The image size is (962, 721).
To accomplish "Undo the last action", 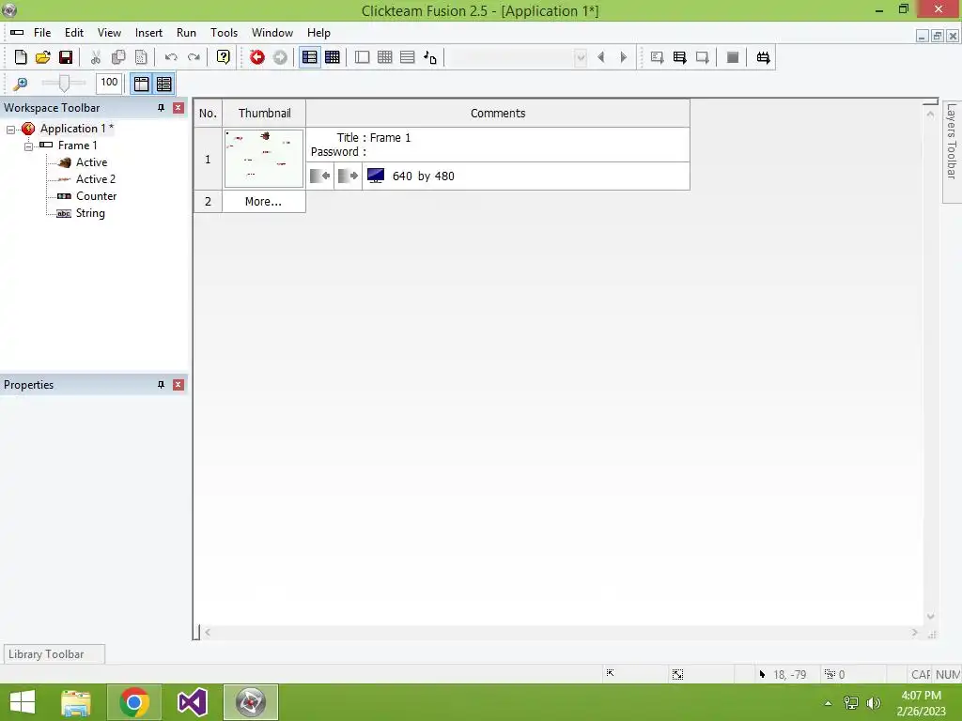I will pyautogui.click(x=171, y=57).
